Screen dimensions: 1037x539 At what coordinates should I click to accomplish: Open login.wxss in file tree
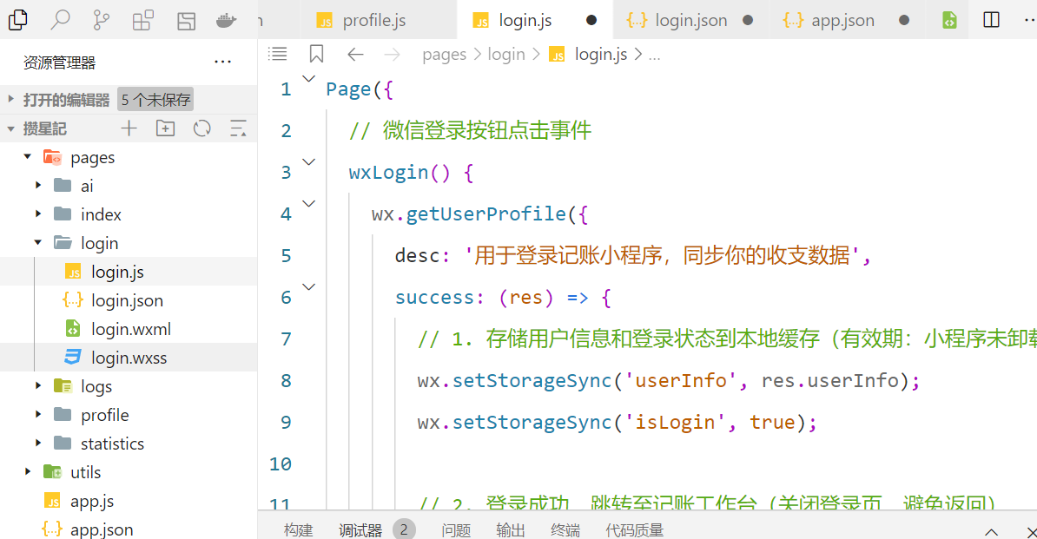click(129, 358)
